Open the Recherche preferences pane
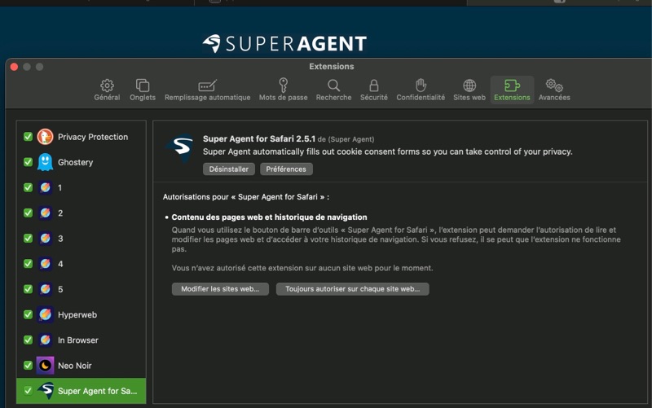The image size is (652, 408). coord(333,90)
